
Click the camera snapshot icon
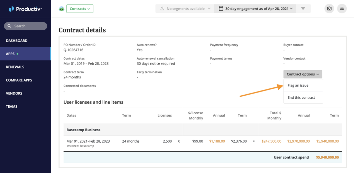(x=329, y=8)
